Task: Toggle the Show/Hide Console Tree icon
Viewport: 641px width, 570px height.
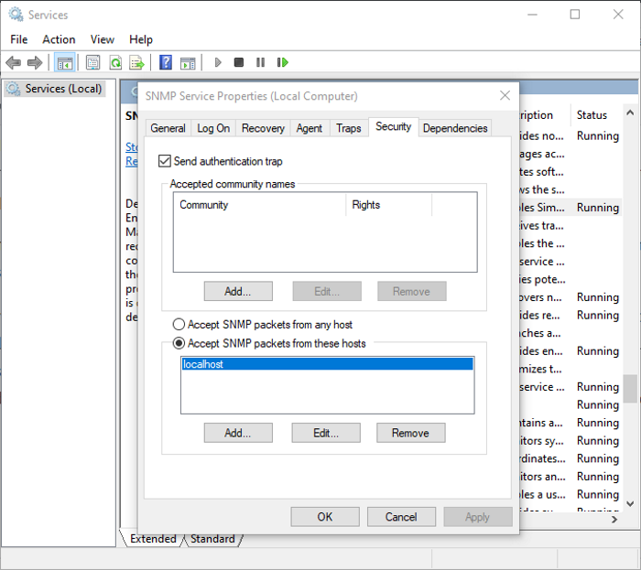Action: coord(65,62)
